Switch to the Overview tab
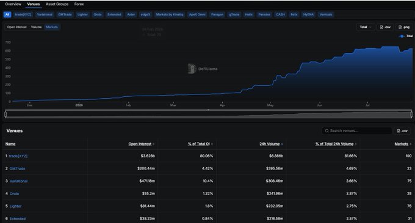415x223 pixels. point(13,4)
